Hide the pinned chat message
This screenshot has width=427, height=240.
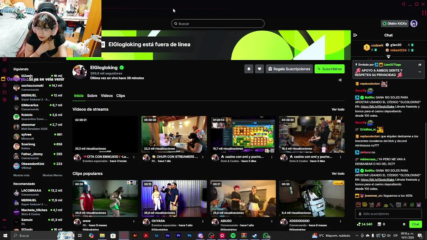point(420,65)
